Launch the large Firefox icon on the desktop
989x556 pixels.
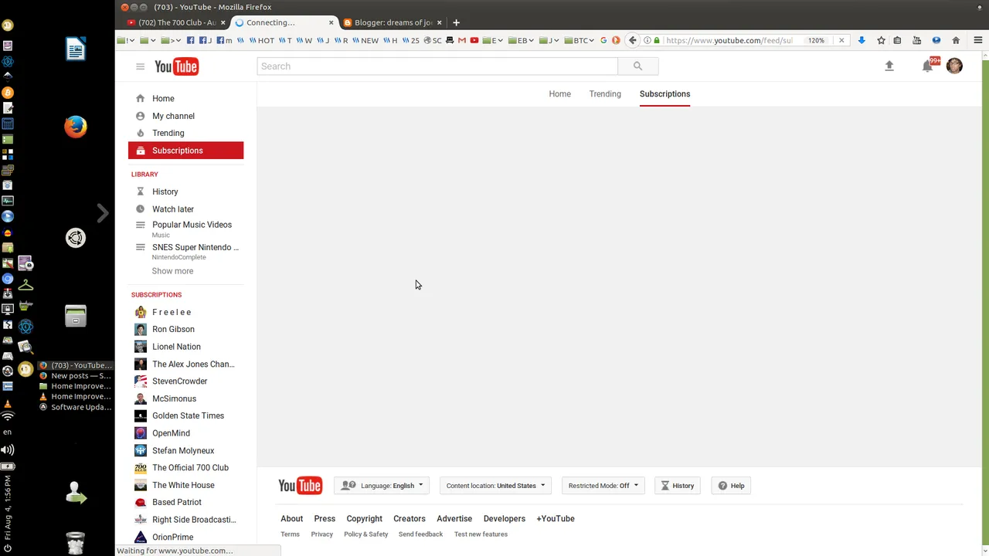(76, 127)
